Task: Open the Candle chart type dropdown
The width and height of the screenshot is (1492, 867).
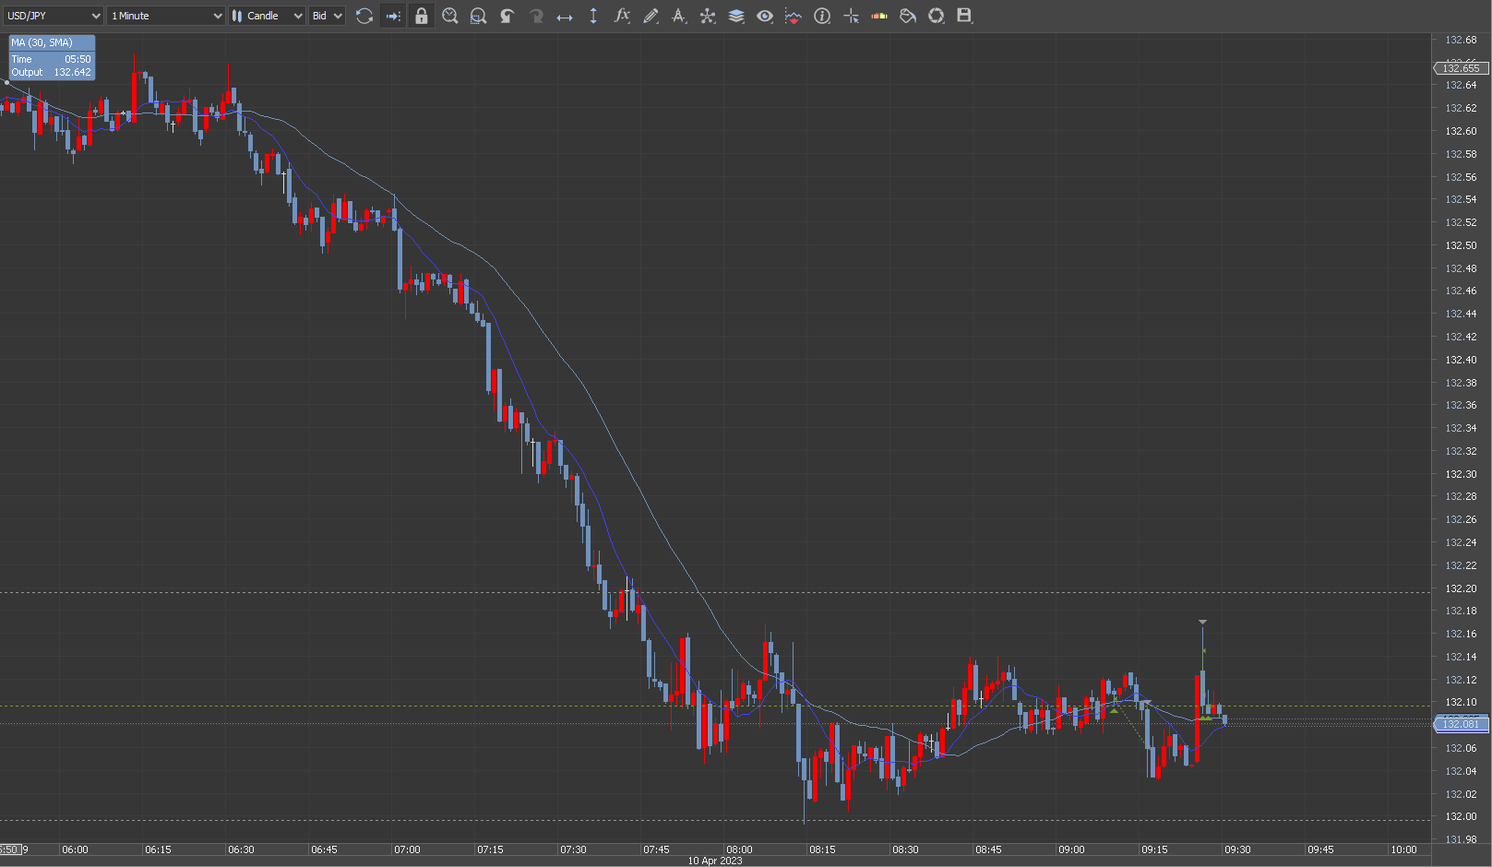Action: click(267, 16)
